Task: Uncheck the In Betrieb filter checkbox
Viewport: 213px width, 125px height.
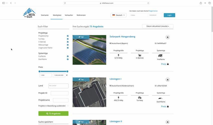Action: [x=68, y=42]
